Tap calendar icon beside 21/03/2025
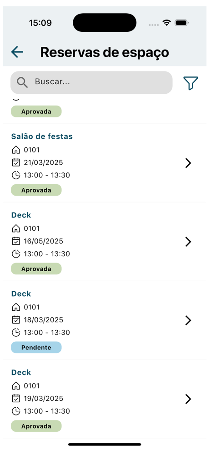Image resolution: width=210 pixels, height=455 pixels. pyautogui.click(x=16, y=162)
